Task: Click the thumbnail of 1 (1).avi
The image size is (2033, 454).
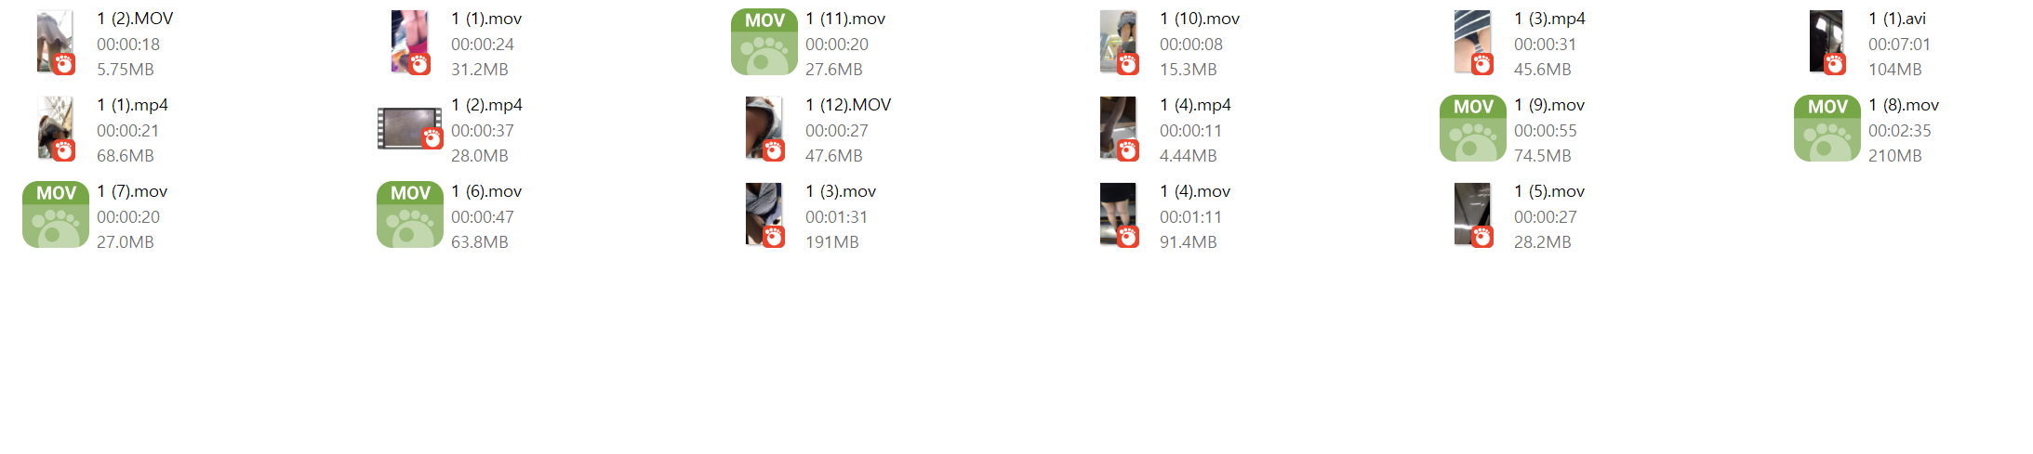Action: (1827, 42)
